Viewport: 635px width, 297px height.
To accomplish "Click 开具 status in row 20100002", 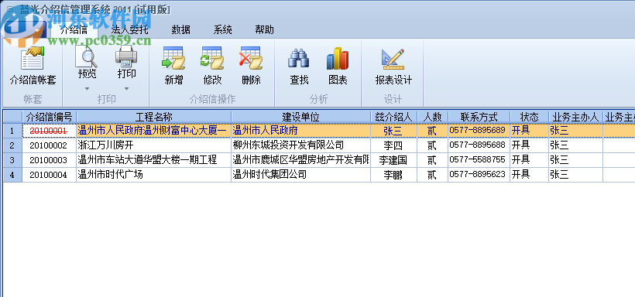I will tap(530, 145).
